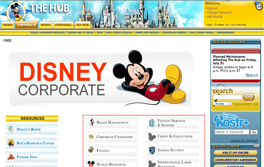This screenshot has height=167, width=264.
Task: Open the Finding Info resource link
Action: [x=27, y=157]
